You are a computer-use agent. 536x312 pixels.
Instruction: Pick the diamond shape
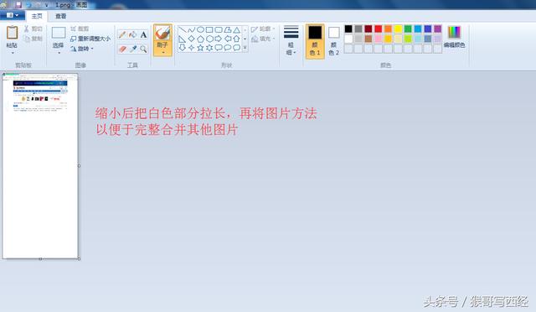[192, 39]
